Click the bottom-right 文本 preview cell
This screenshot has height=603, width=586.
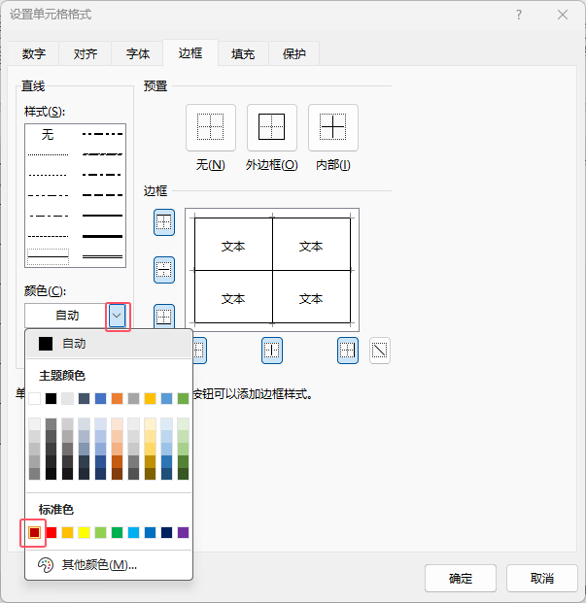click(x=311, y=298)
